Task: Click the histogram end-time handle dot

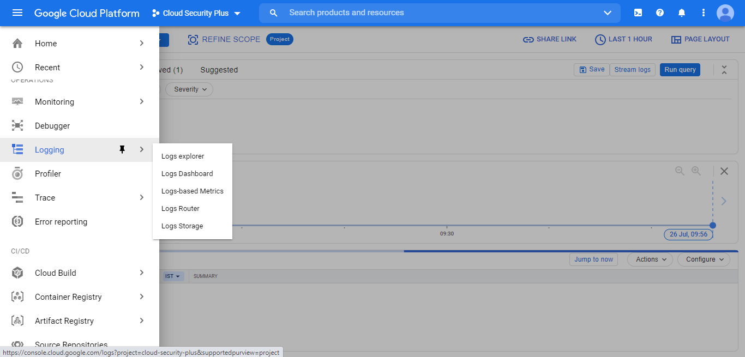Action: coord(712,225)
